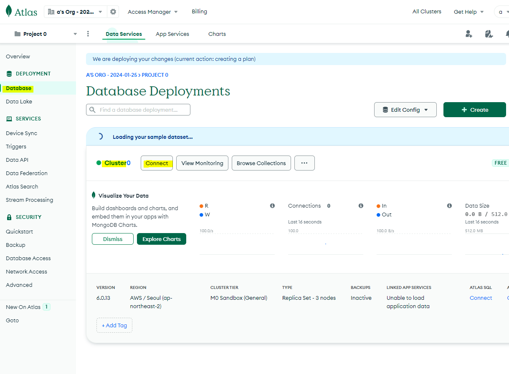Viewport: 509px width, 374px height.
Task: Open the project activity feed icon
Action: point(489,34)
